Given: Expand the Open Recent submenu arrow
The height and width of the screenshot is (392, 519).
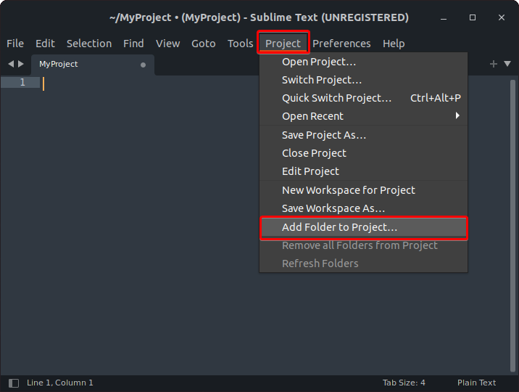Looking at the screenshot, I should tap(457, 115).
